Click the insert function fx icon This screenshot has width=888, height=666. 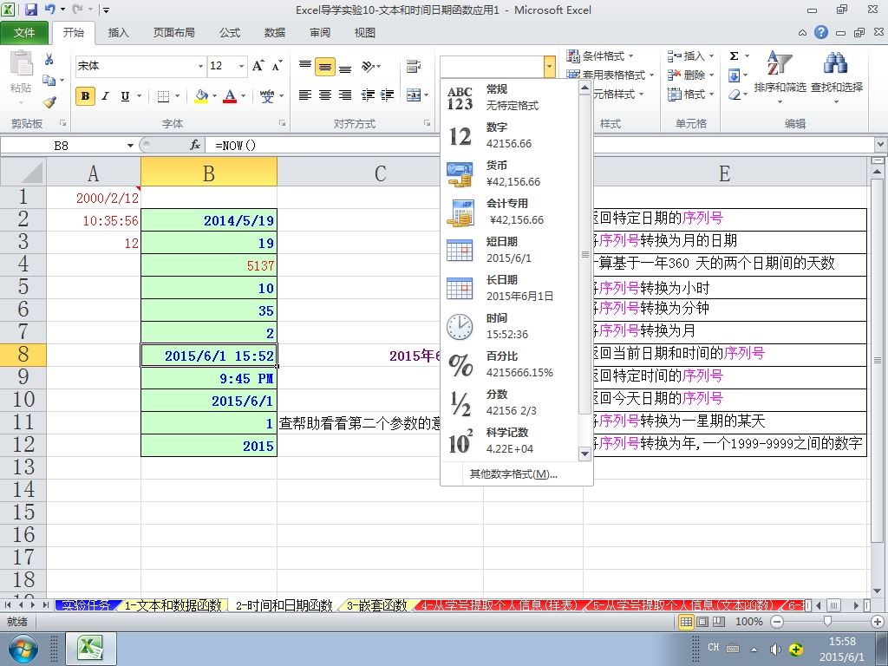pos(195,146)
